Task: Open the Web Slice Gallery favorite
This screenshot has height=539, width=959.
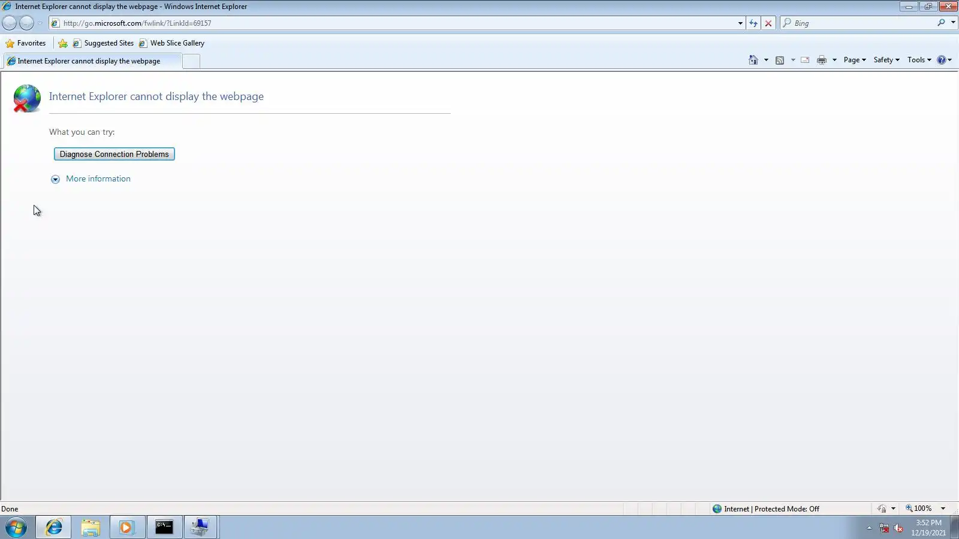Action: click(171, 43)
